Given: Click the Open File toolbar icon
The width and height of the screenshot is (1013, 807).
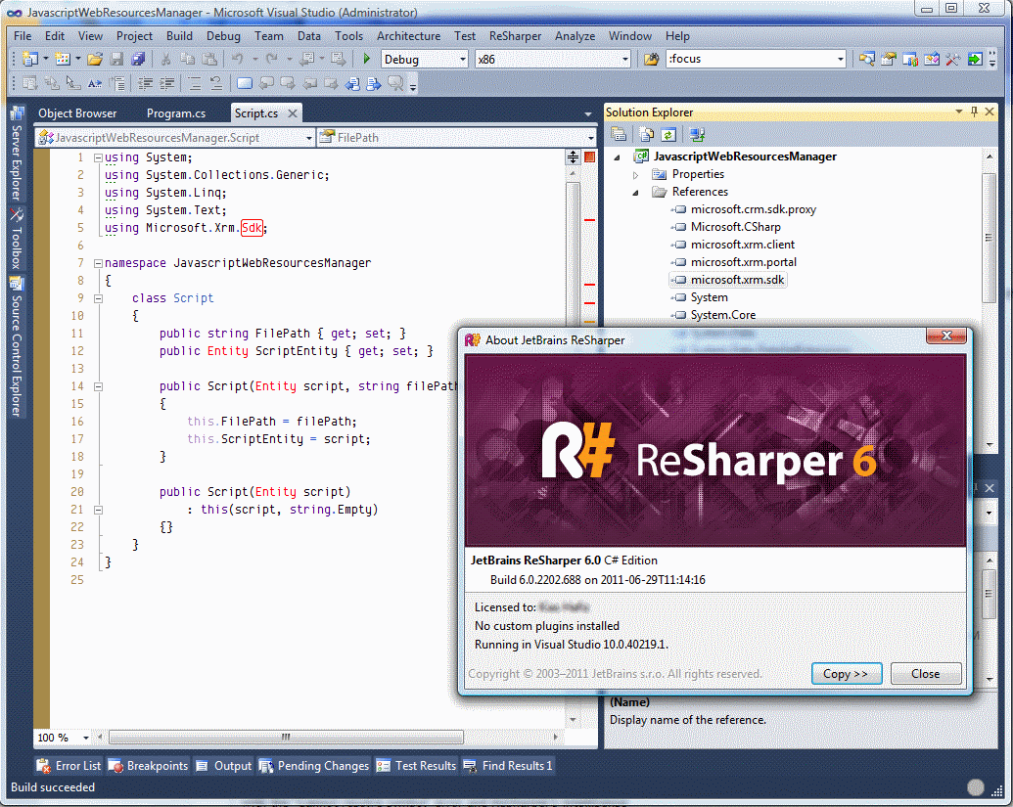Looking at the screenshot, I should 93,57.
